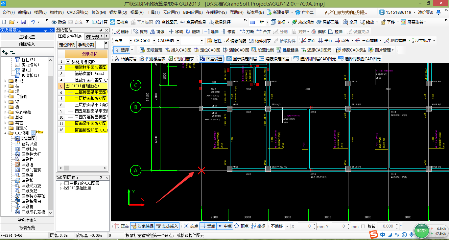Check 已提取的CAD图层 checkbox
This screenshot has width=449, height=240.
point(67,183)
